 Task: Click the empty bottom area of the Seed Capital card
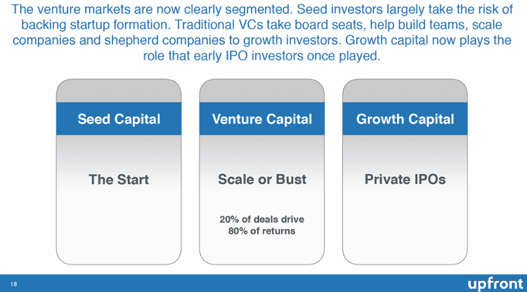point(119,228)
